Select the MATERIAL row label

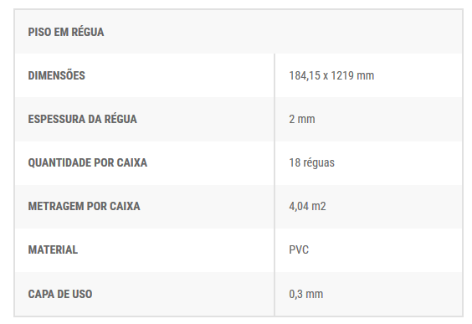point(53,249)
